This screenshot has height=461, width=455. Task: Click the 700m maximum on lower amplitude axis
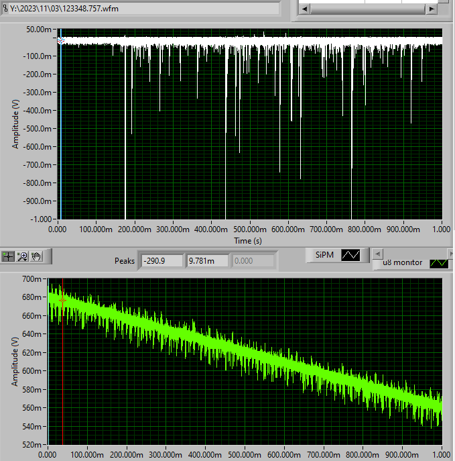point(31,278)
